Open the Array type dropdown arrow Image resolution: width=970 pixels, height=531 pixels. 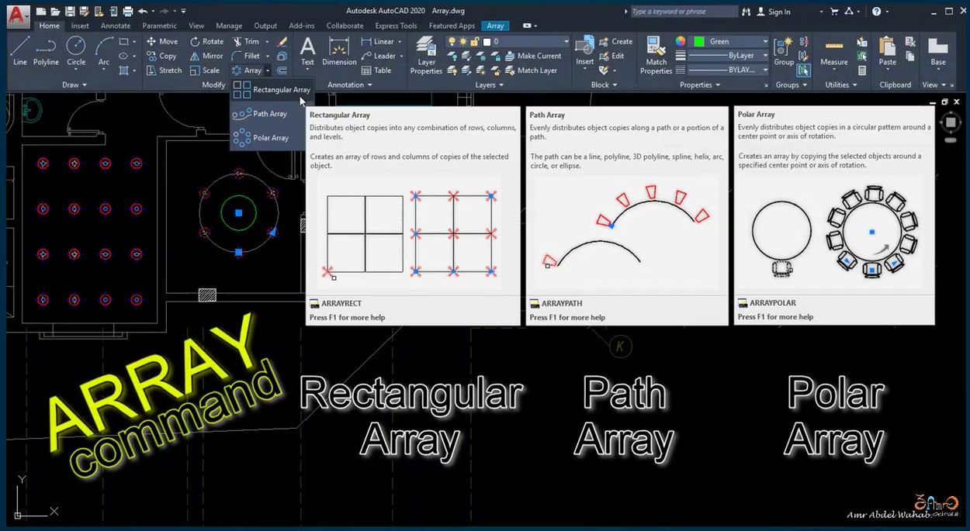click(268, 71)
